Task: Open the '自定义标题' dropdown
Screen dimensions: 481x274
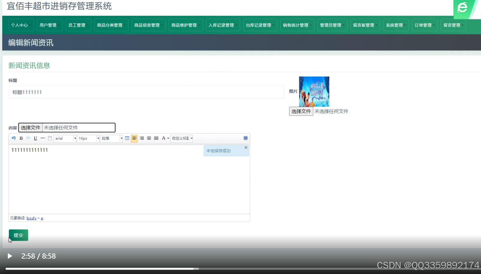Action: coord(182,138)
